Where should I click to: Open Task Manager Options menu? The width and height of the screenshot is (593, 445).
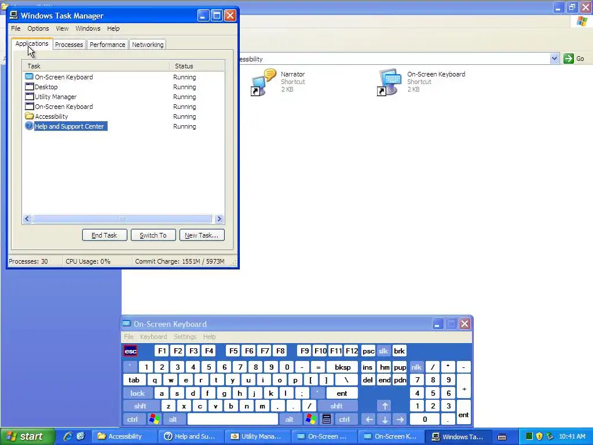point(38,28)
